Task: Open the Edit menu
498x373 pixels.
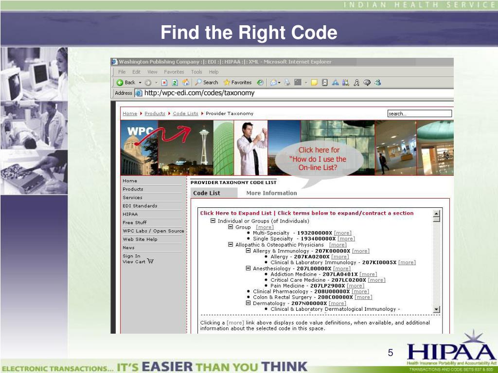Action: pos(137,72)
